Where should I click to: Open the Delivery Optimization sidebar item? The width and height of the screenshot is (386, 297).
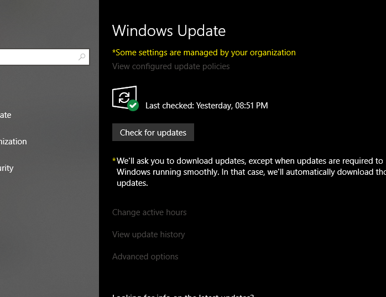[13, 142]
